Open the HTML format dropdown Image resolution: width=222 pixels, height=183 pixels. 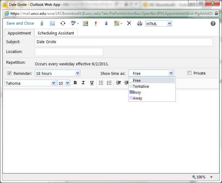pyautogui.click(x=169, y=24)
